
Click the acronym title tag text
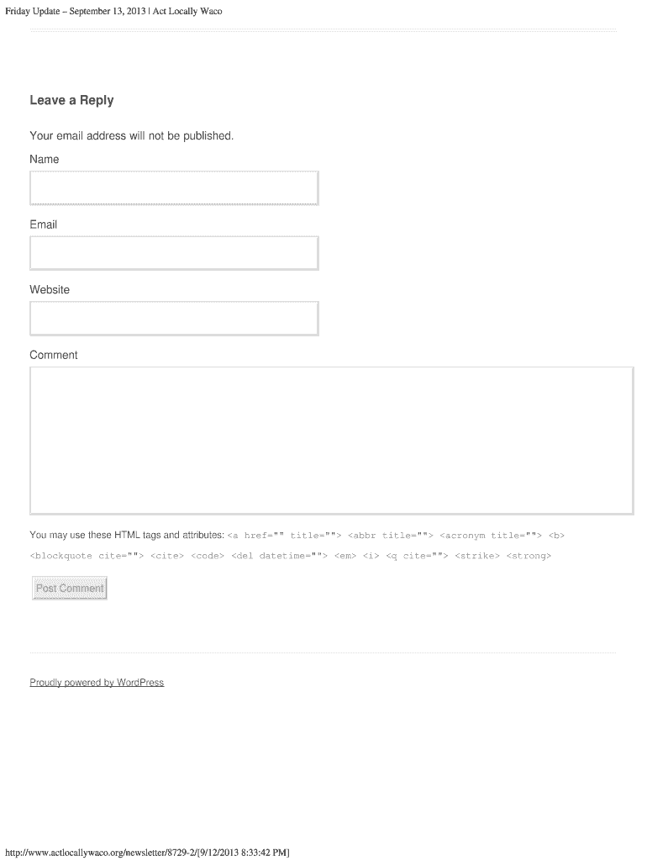point(491,535)
